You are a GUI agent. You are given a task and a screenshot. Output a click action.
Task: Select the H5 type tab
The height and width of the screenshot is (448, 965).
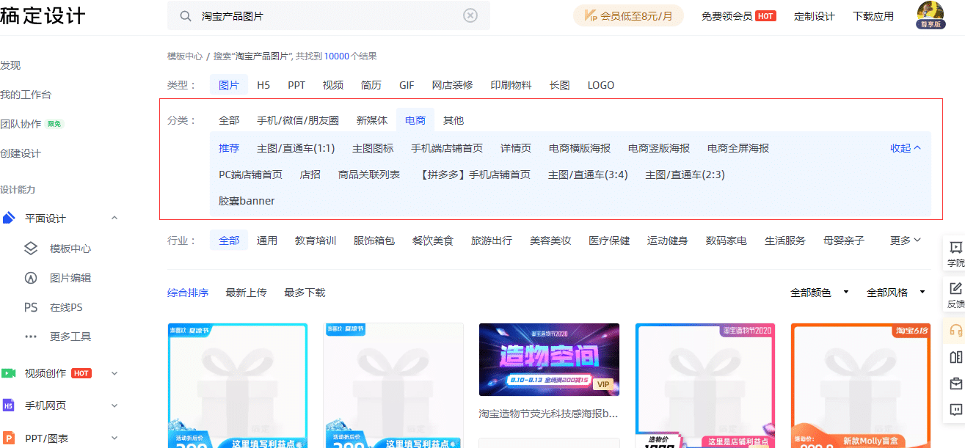click(x=263, y=85)
